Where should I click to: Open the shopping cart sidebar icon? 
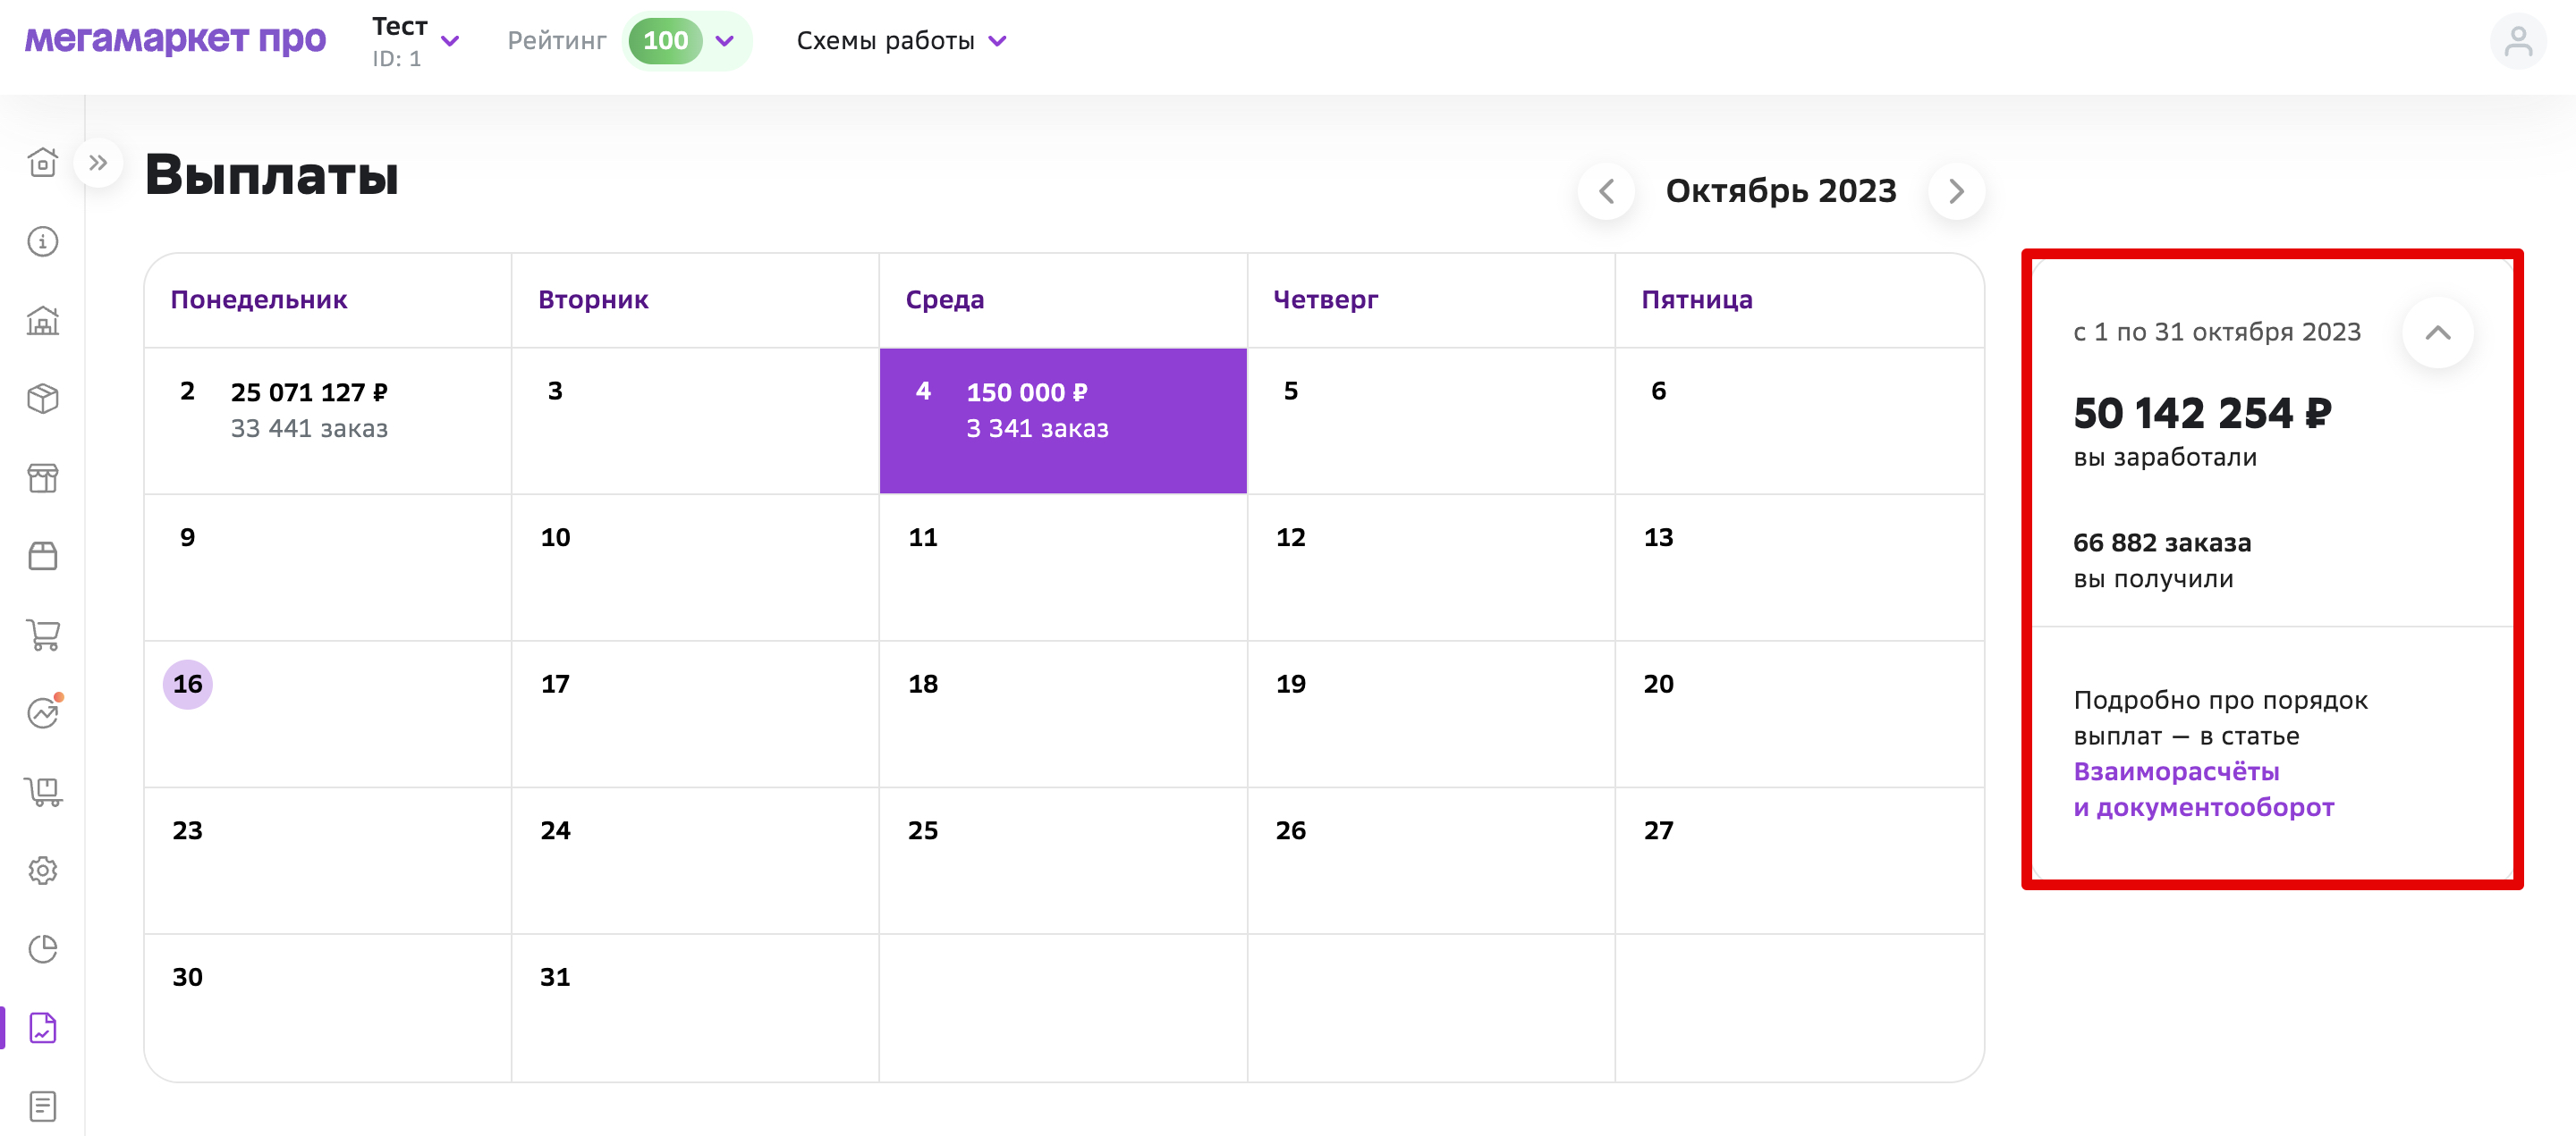pos(43,635)
